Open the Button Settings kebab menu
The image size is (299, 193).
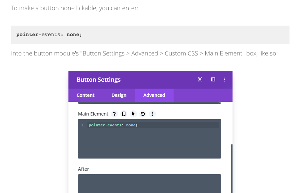224,79
